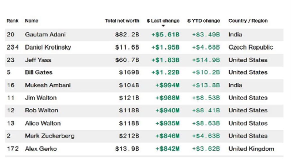
Task: Sort by the Name column header
Action: click(x=31, y=21)
